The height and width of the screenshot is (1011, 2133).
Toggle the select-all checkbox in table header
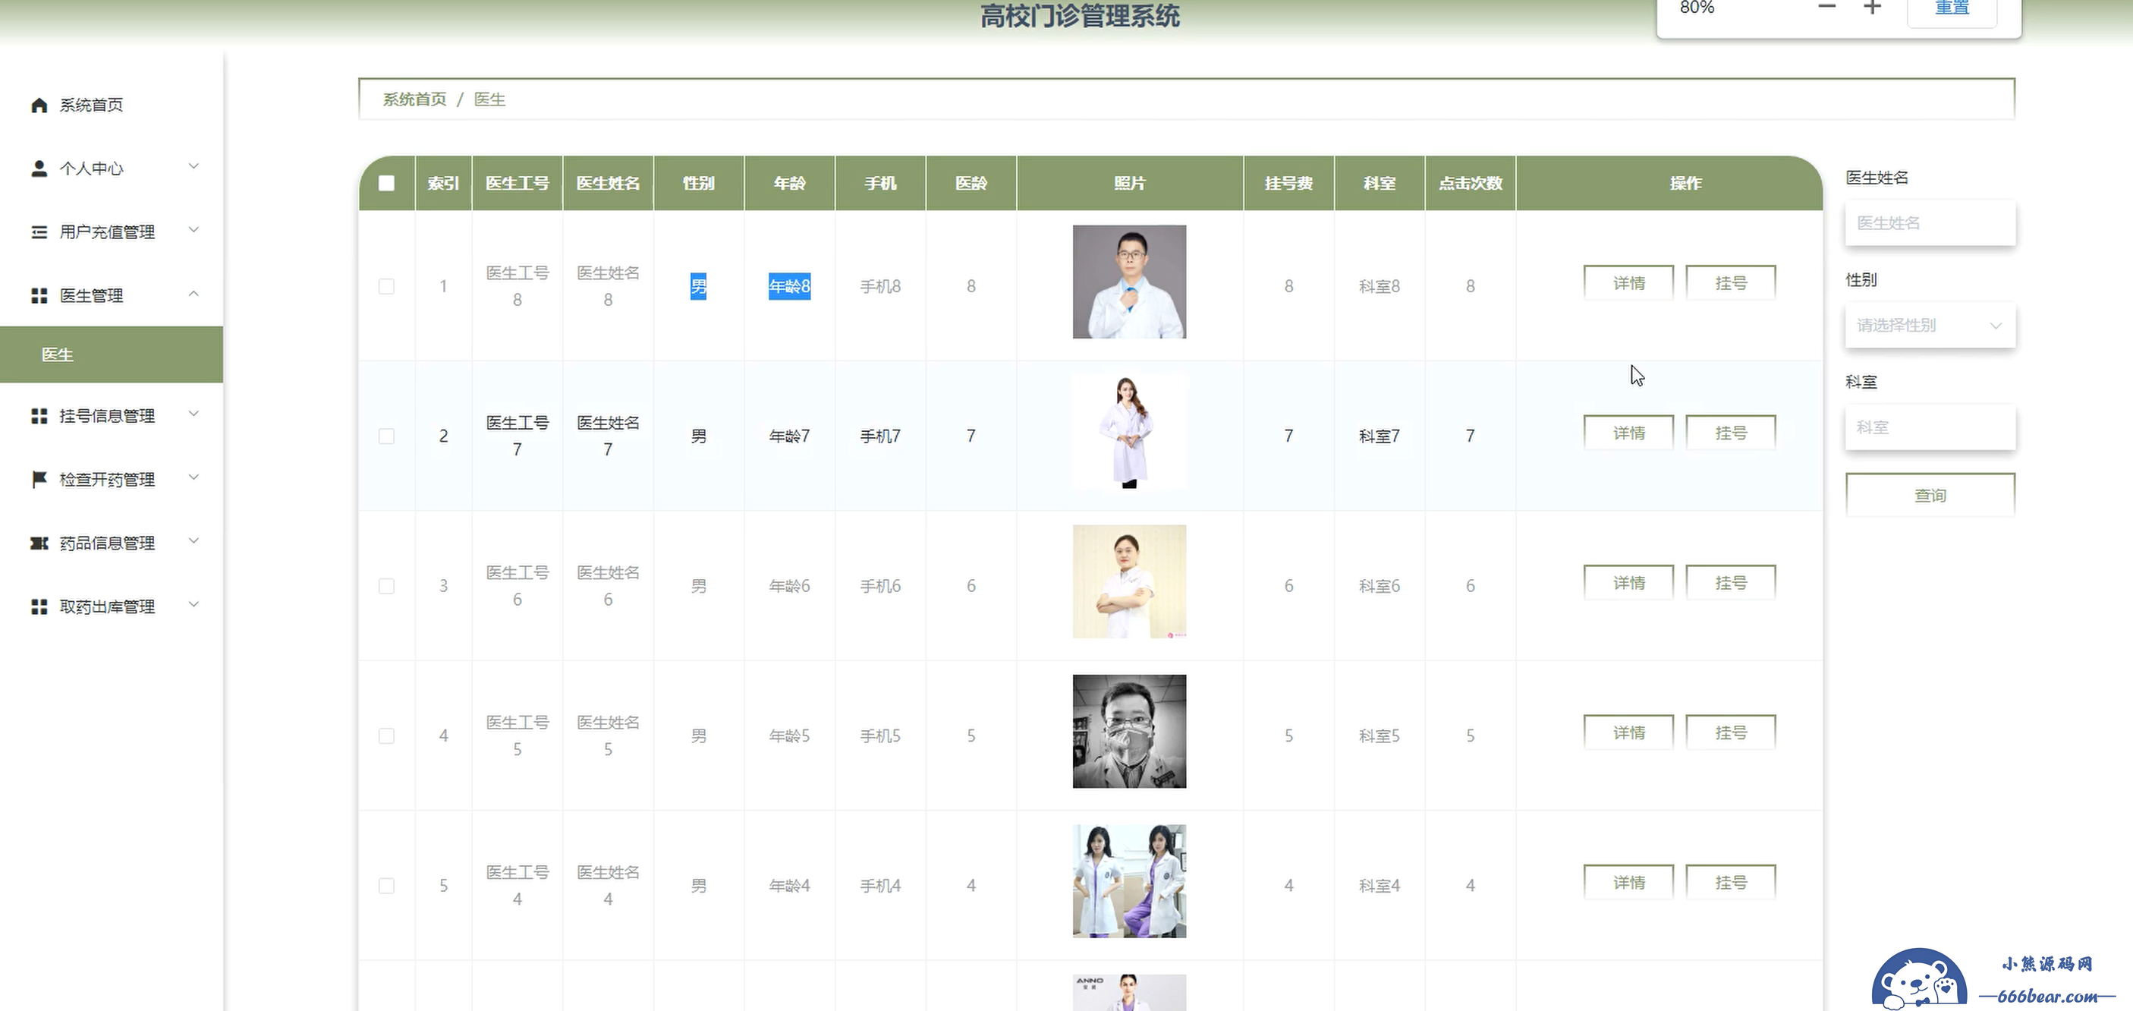(387, 183)
